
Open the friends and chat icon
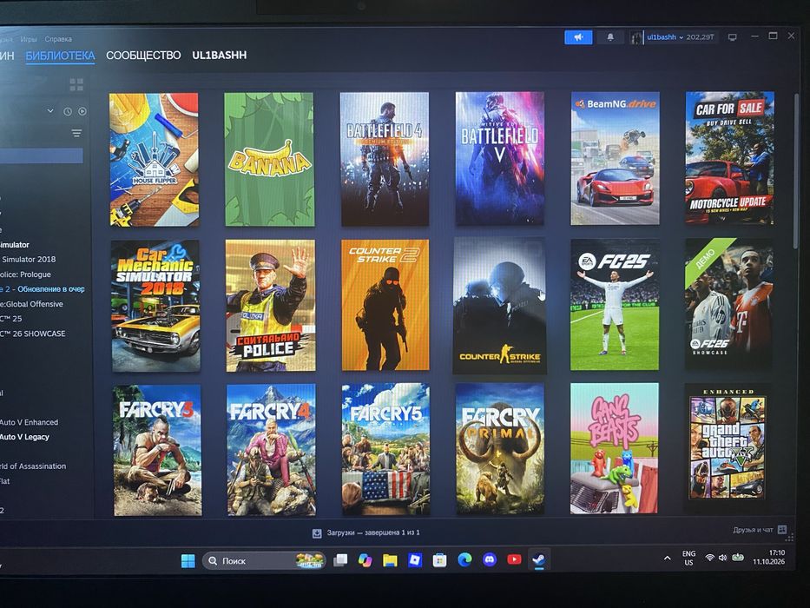(x=782, y=530)
